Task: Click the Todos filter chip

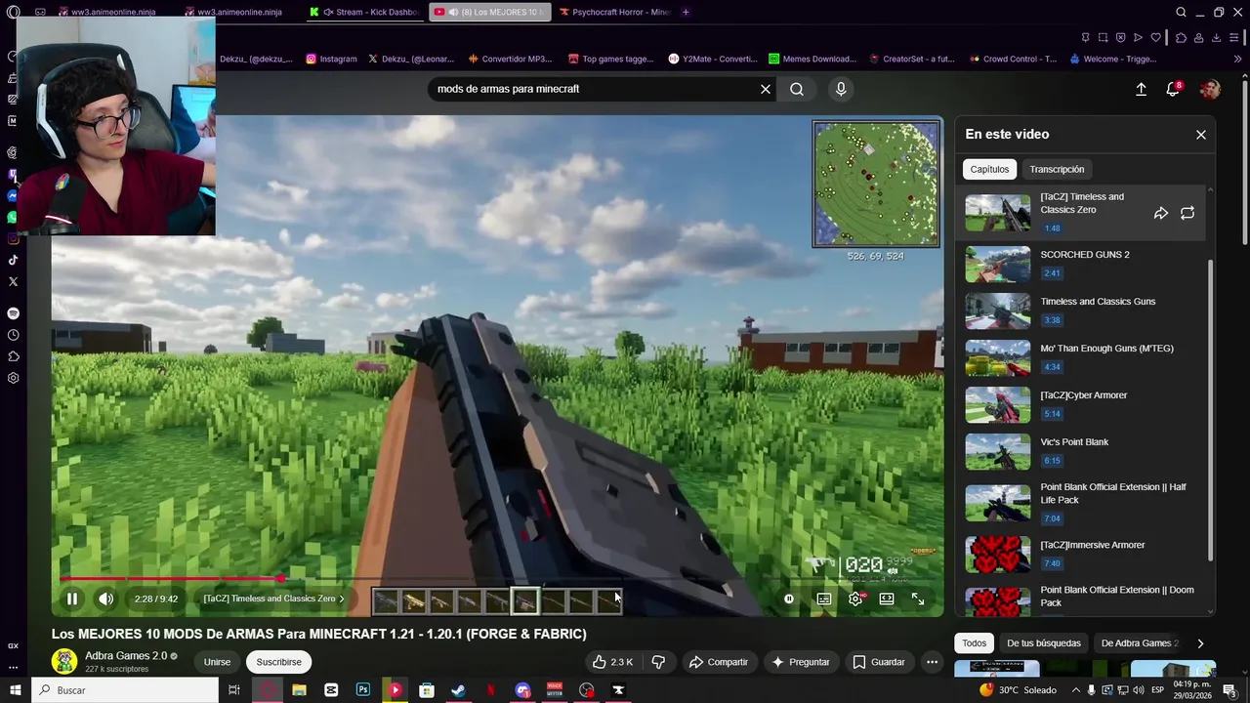Action: tap(974, 643)
